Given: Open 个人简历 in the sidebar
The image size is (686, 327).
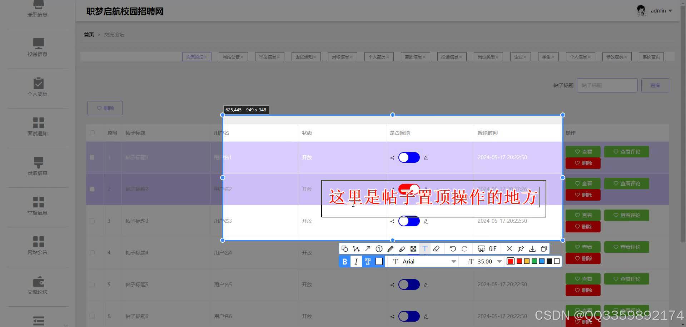Looking at the screenshot, I should 38,87.
